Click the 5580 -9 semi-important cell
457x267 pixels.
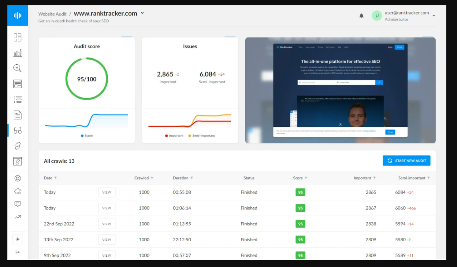coord(403,240)
